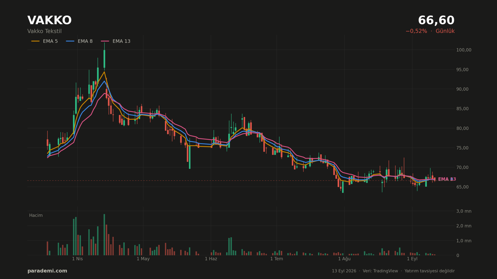Screen dimensions: 497x279
Task: Click the 1 Ağu date axis label
Action: pos(344,259)
